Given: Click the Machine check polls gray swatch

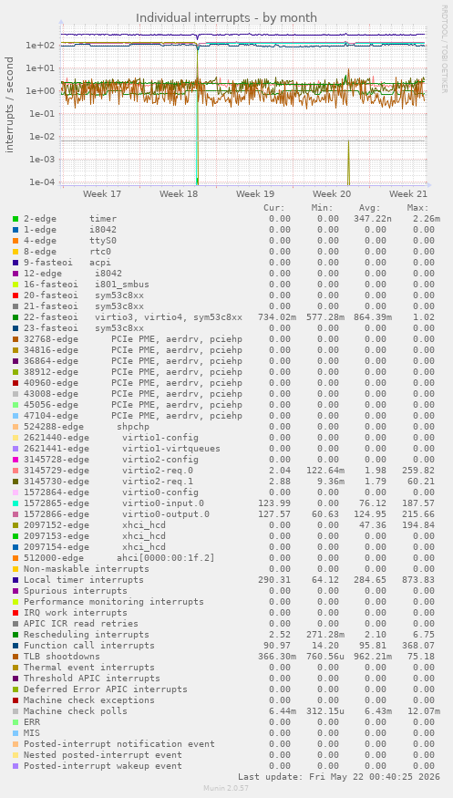Looking at the screenshot, I should click(x=15, y=711).
